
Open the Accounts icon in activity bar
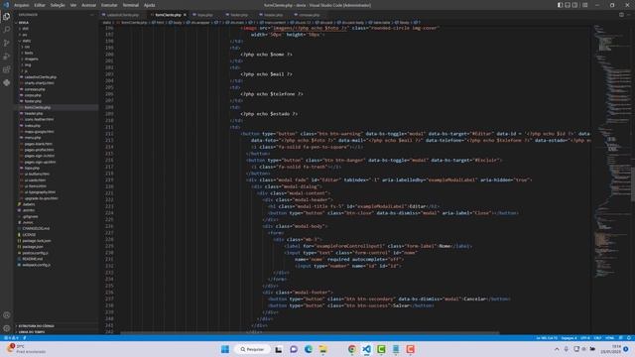(7, 315)
